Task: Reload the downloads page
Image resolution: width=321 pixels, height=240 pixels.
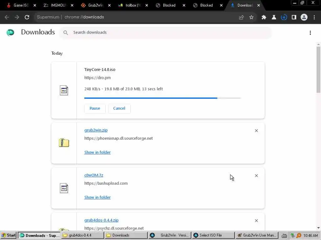Action: point(27,17)
